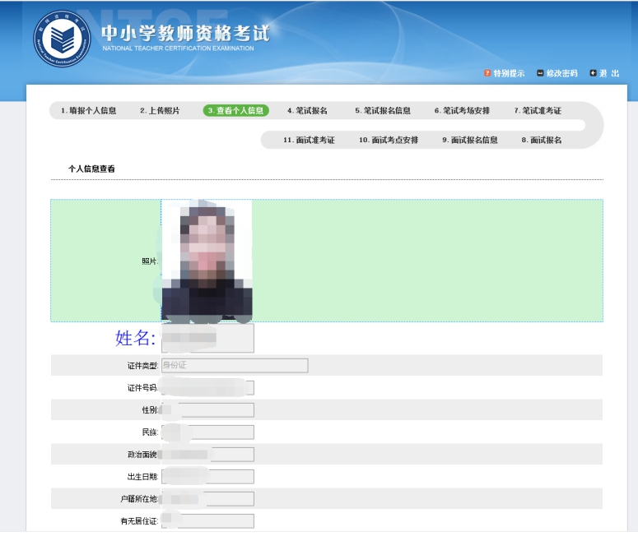Click the 特别提示 question-mark icon

487,73
